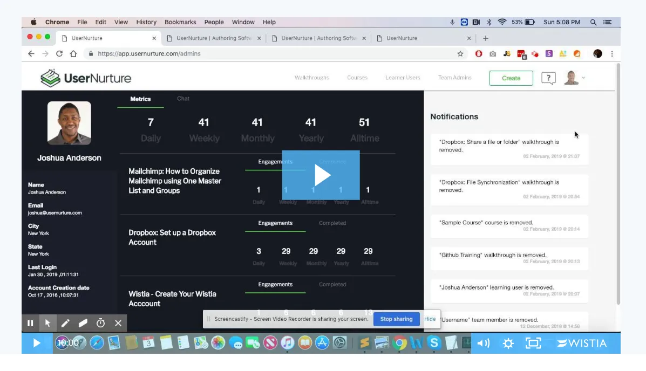Viewport: 646px width, 371px height.
Task: Mute the Wistia player volume
Action: coord(483,343)
